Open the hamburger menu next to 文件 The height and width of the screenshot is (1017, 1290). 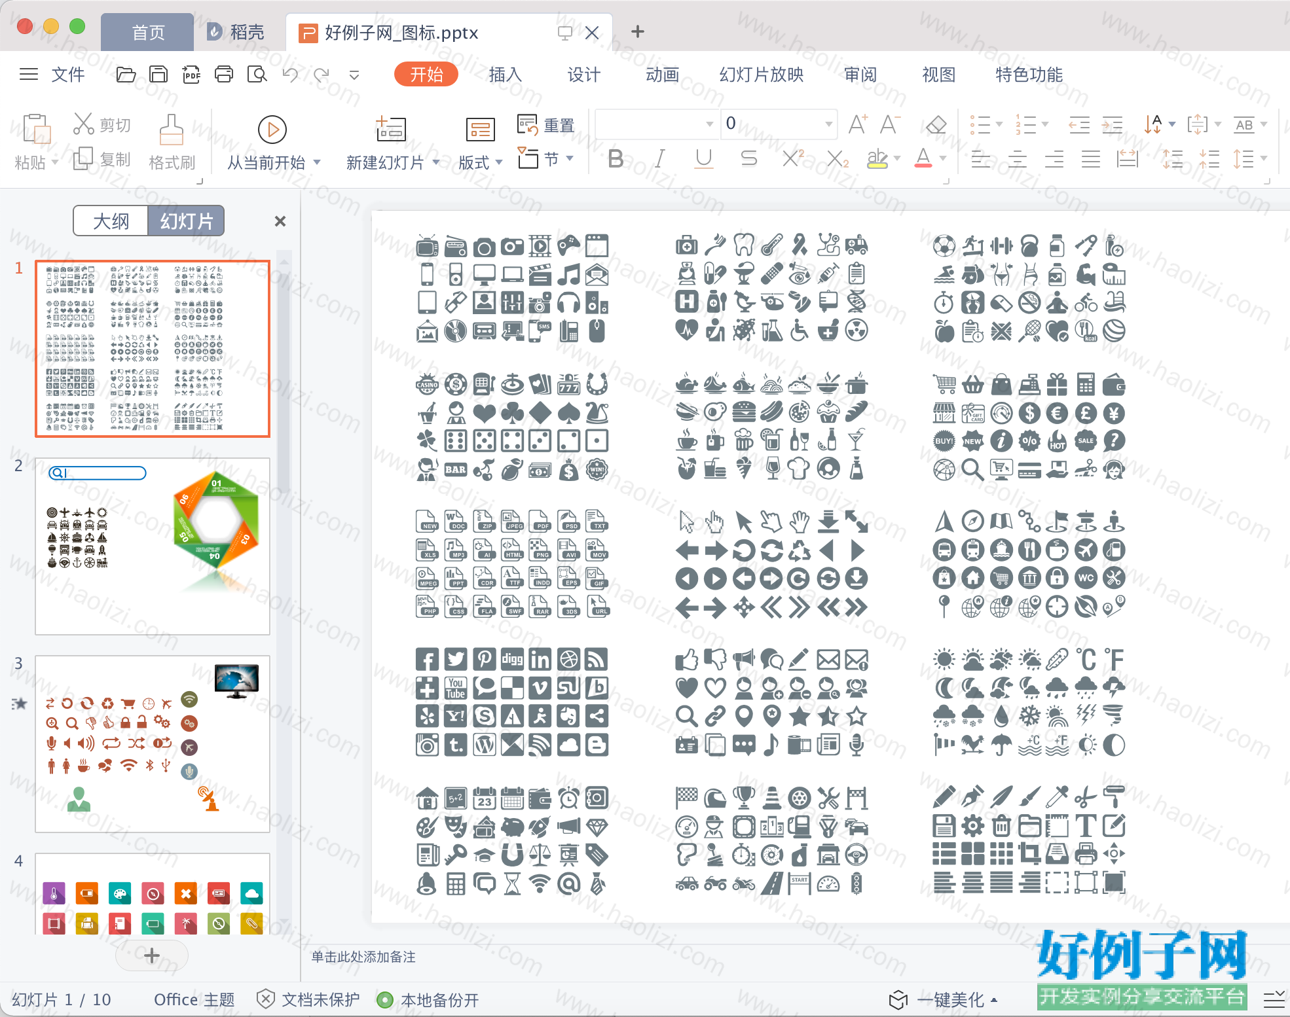click(x=29, y=74)
